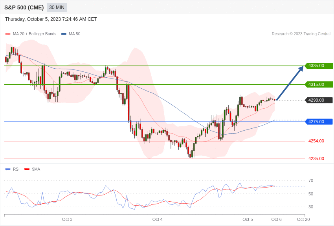This screenshot has width=334, height=226.
Task: Click the Research © 2023 Trading Central credit
Action: click(x=301, y=34)
